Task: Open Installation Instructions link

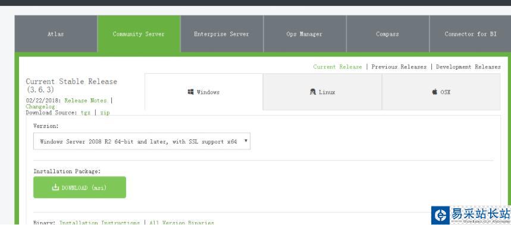Action: pos(99,223)
